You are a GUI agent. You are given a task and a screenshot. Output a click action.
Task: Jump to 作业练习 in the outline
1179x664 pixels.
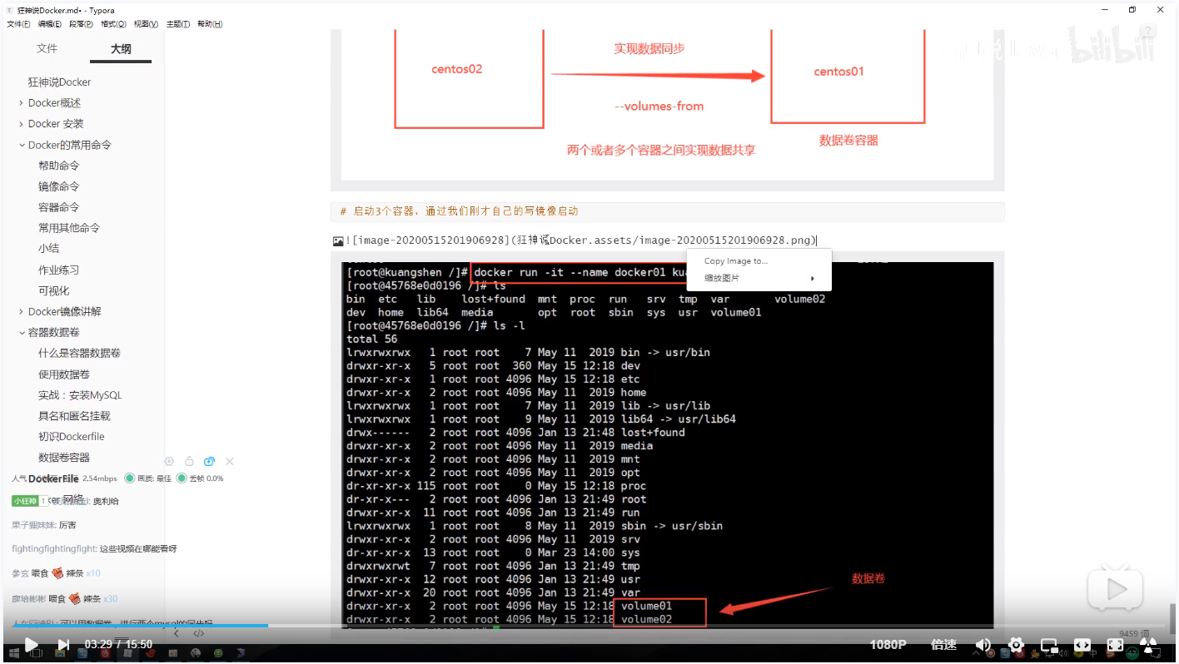click(x=59, y=270)
